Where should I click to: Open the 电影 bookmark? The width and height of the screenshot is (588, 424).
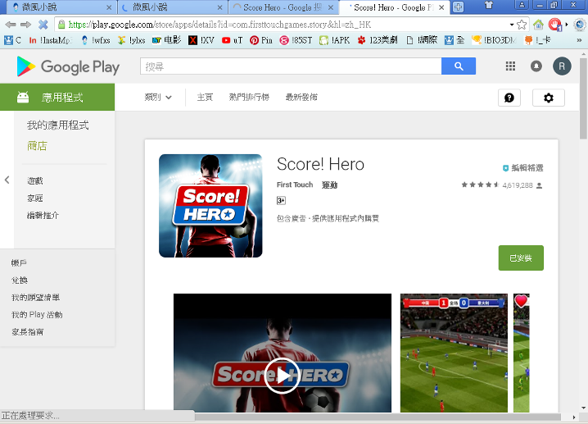click(166, 40)
